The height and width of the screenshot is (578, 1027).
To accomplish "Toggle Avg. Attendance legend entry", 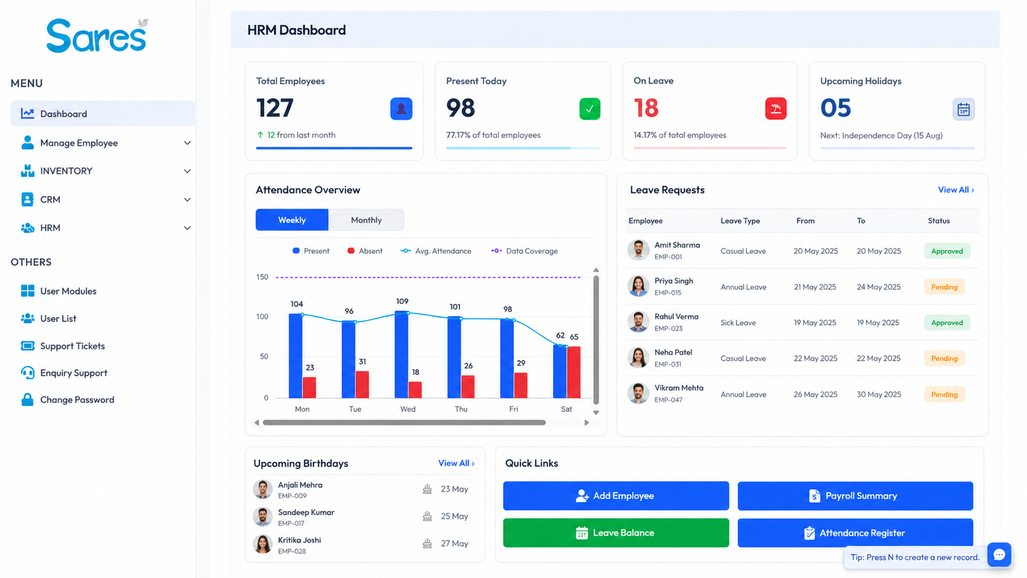I will tap(436, 251).
